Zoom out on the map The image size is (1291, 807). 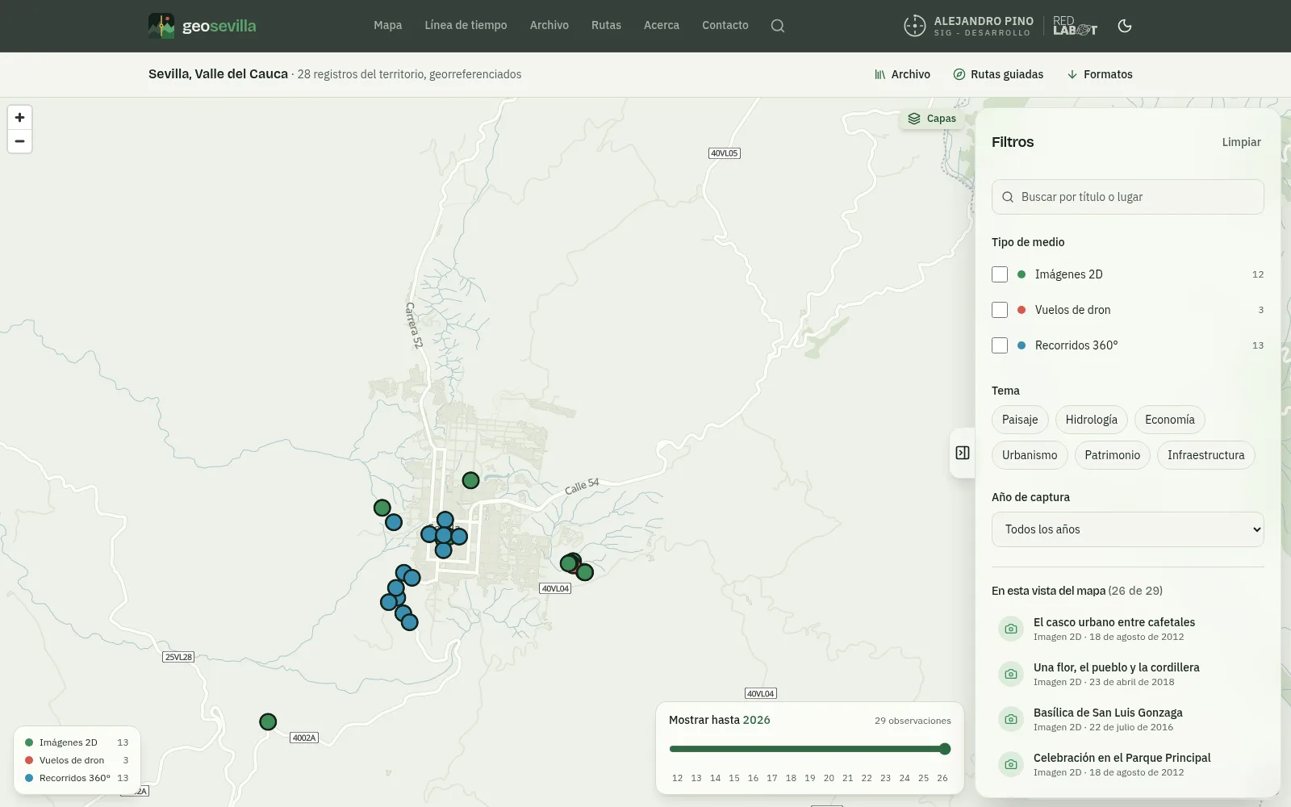[x=20, y=141]
